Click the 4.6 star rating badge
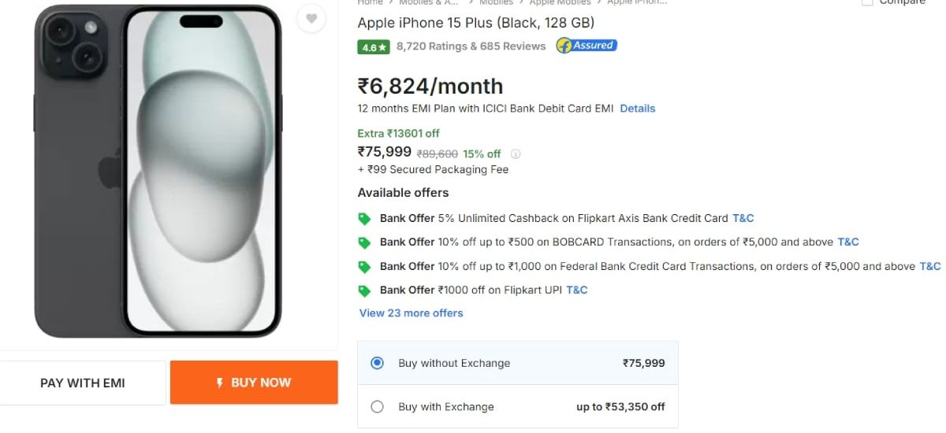Viewport: 946px width, 433px height. pyautogui.click(x=374, y=47)
